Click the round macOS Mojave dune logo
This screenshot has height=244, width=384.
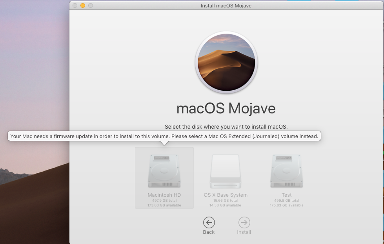(226, 62)
